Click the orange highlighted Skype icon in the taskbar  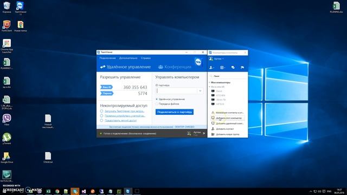(75, 191)
